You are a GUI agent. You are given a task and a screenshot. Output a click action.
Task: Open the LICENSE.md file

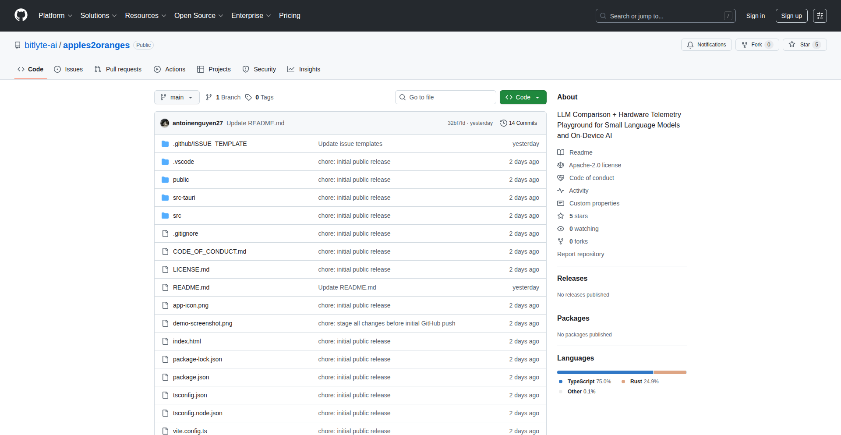[x=191, y=269]
